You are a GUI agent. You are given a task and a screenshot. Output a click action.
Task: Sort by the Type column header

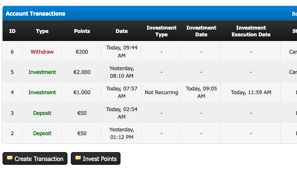42,31
